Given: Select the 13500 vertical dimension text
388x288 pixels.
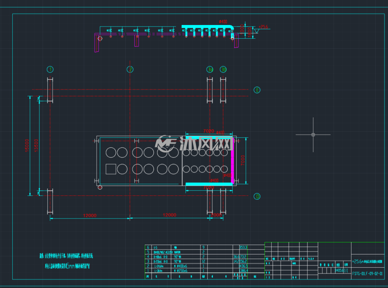Looking at the screenshot, I should pyautogui.click(x=36, y=145).
